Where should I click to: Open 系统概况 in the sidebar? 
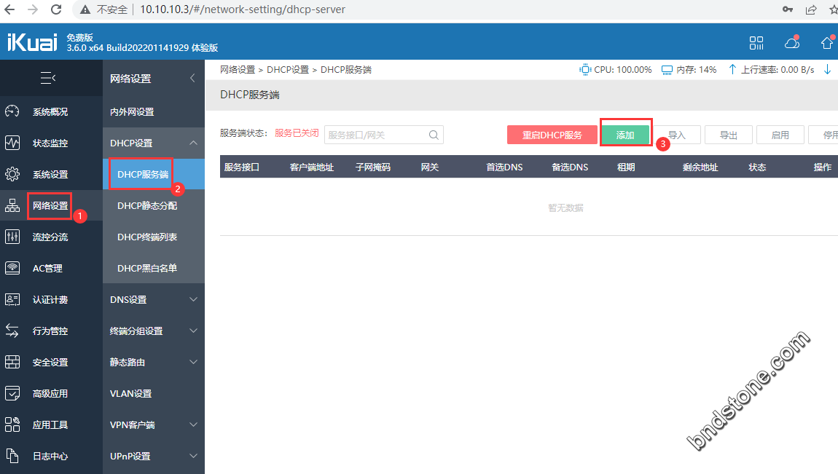coord(50,111)
